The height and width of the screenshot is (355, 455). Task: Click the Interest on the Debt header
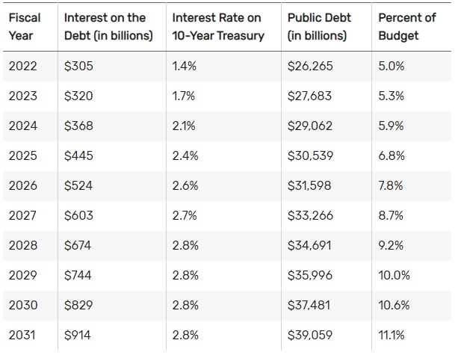pos(108,26)
